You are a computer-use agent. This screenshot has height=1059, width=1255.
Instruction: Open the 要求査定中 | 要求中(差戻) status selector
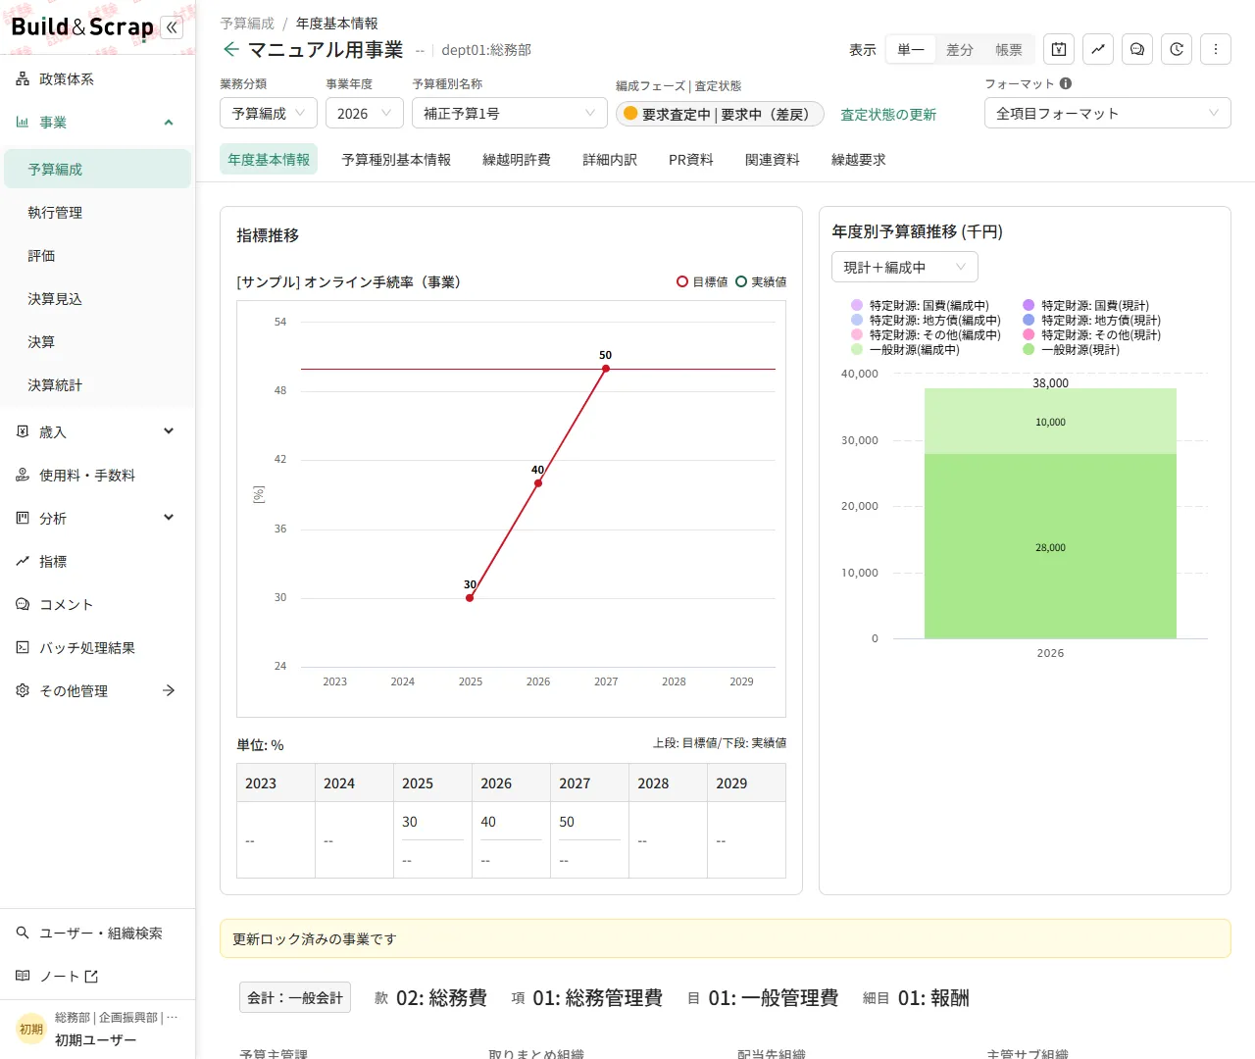point(720,114)
